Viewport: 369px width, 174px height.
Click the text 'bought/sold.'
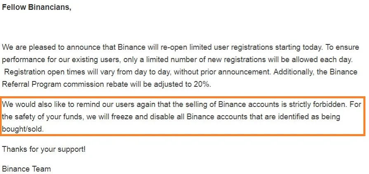(23, 129)
